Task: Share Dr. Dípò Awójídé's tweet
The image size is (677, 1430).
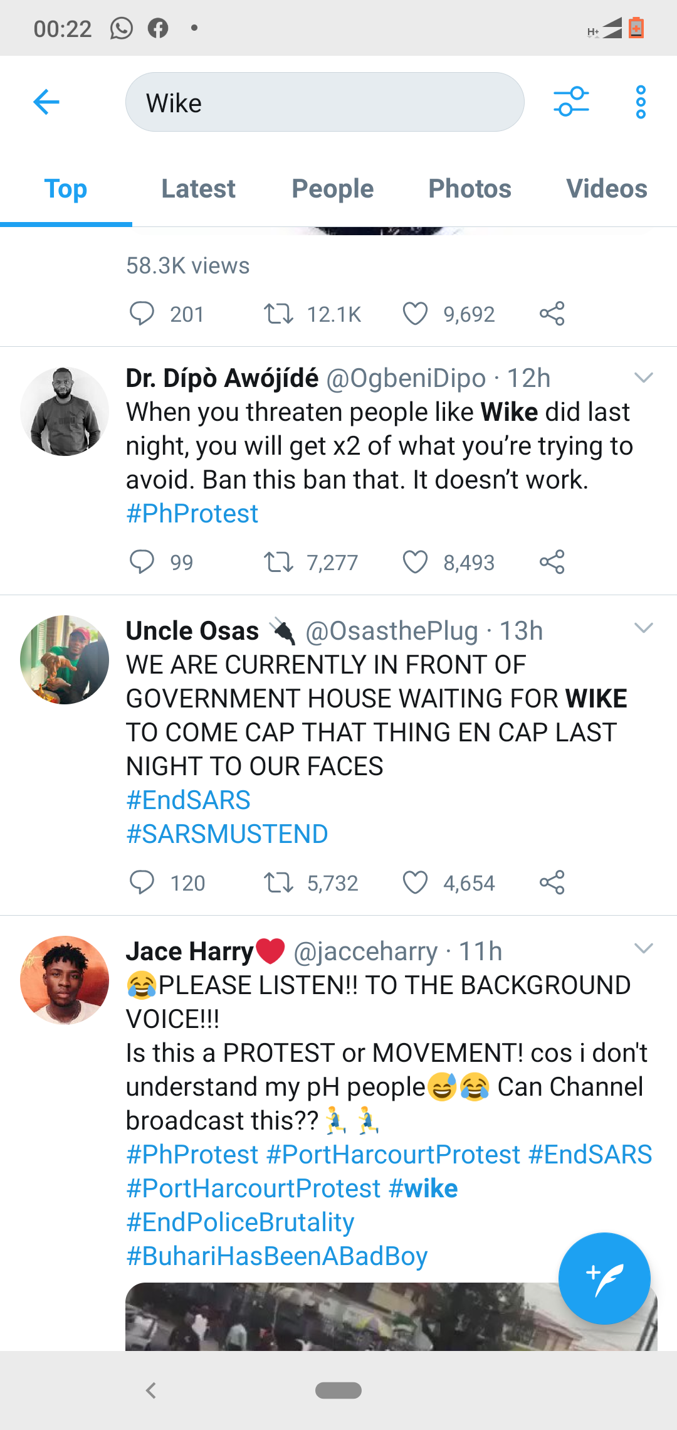Action: 552,562
